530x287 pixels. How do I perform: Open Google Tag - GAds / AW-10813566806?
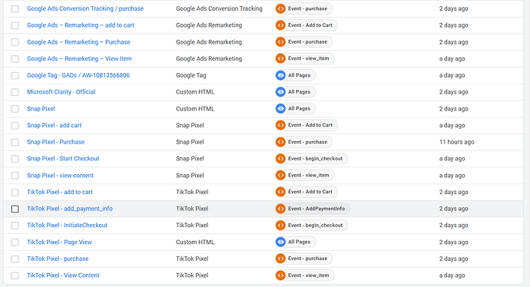(78, 75)
